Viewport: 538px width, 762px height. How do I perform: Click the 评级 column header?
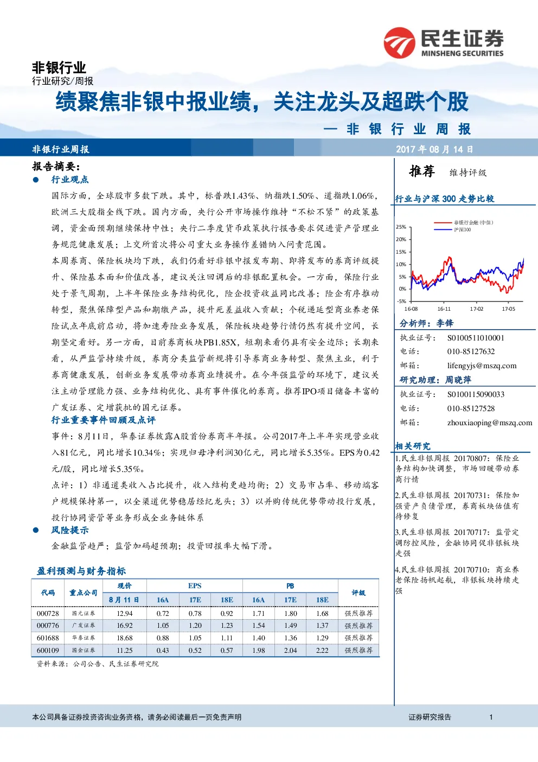[358, 593]
